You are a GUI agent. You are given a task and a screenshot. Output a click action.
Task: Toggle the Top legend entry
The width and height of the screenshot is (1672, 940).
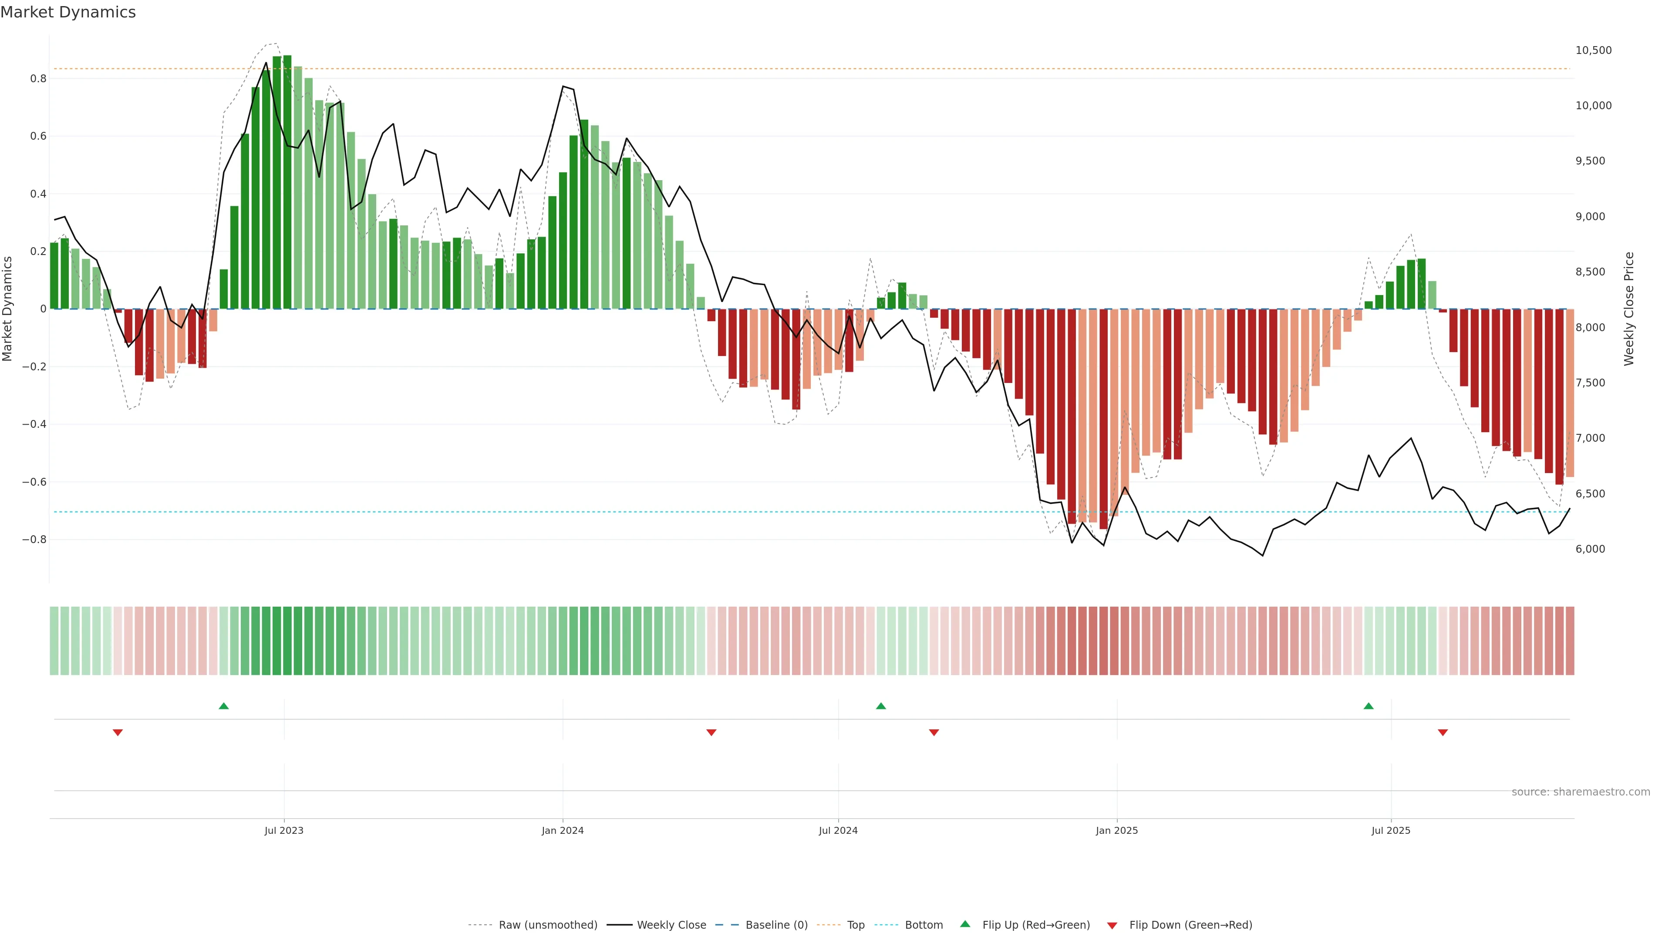[x=856, y=925]
